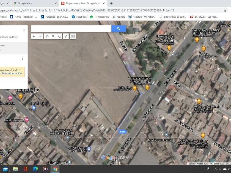This screenshot has height=173, width=231.
Task: Click inside the map search field
Action: point(71,29)
